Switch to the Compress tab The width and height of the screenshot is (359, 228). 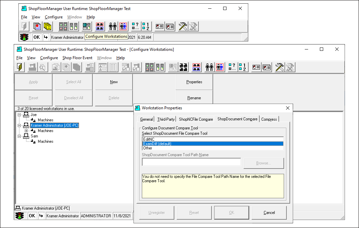pos(269,119)
